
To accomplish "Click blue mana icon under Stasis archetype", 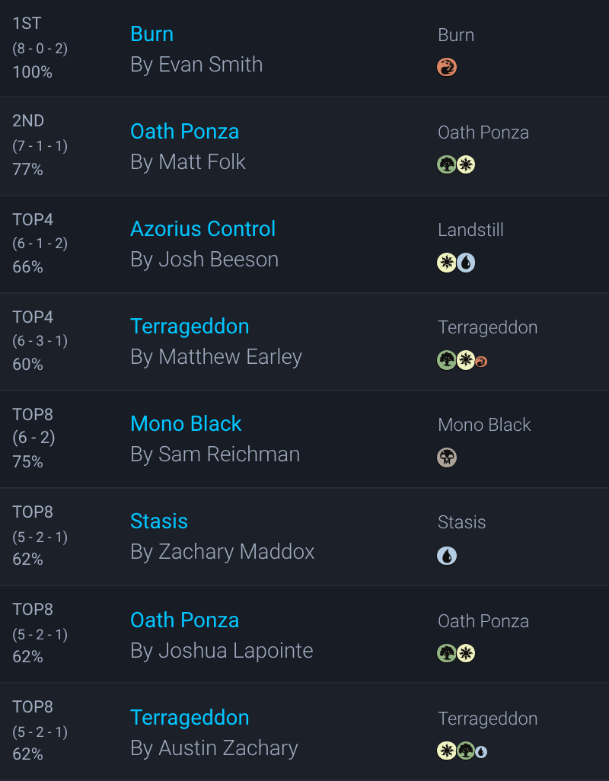I will pos(447,556).
